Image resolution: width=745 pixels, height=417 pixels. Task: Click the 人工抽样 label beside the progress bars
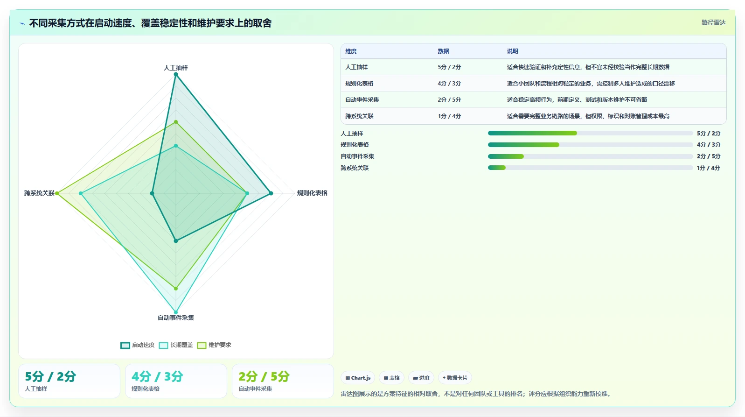coord(352,134)
